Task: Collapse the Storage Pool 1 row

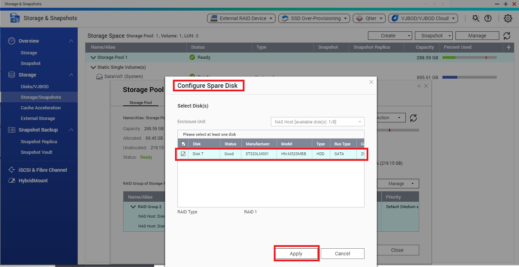Action: (93, 57)
